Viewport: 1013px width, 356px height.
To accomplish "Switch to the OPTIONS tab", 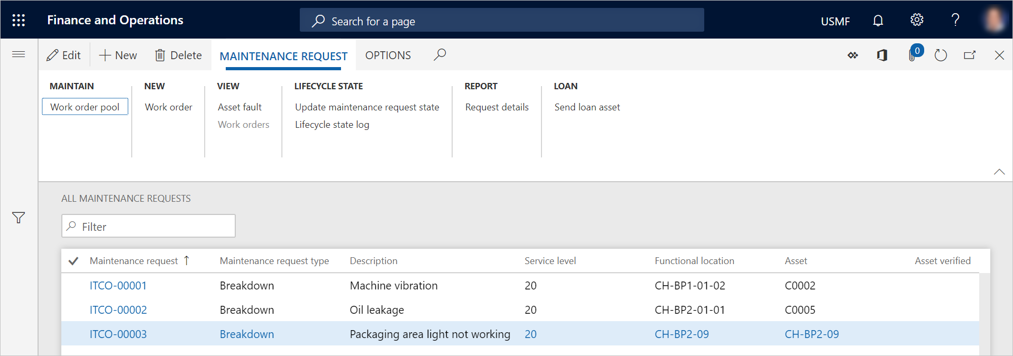I will [388, 55].
